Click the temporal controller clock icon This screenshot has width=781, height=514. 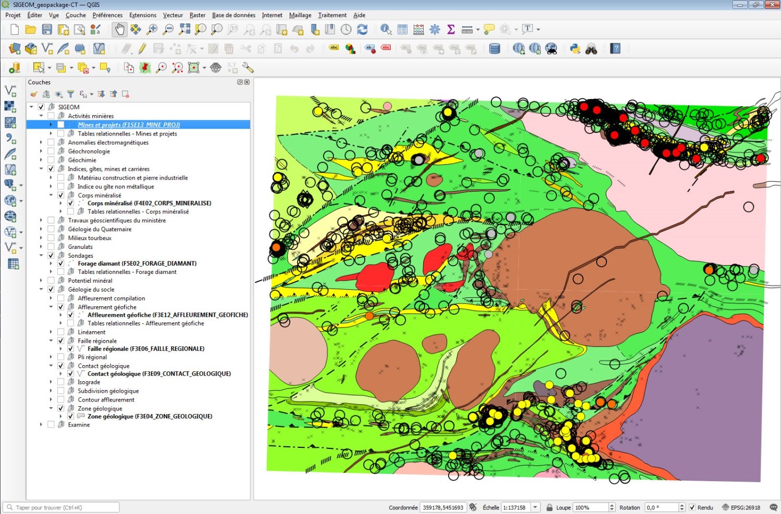pos(346,30)
